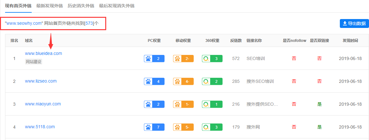Click the mobile weight badge for www.niaoyun.com

[x=183, y=104]
